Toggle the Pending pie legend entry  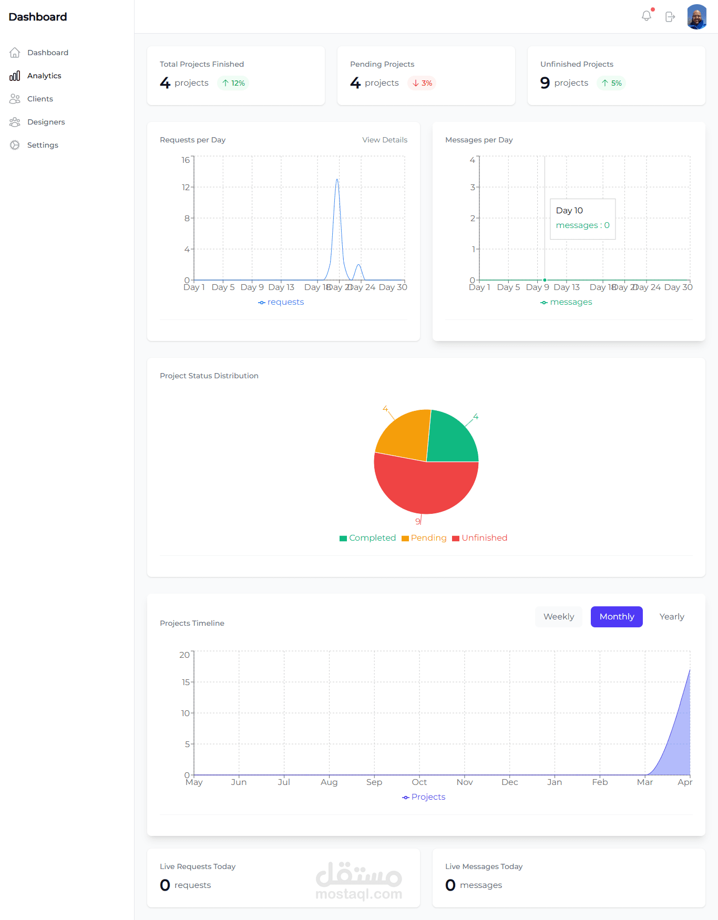coord(424,538)
